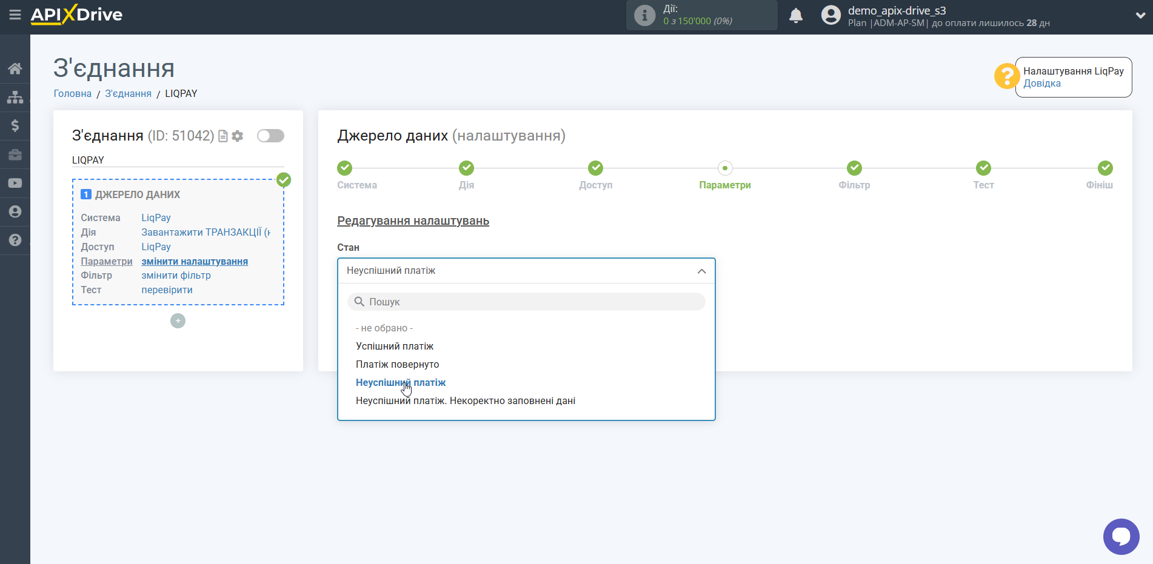
Task: Open the connections sitemap sidebar icon
Action: click(x=15, y=97)
